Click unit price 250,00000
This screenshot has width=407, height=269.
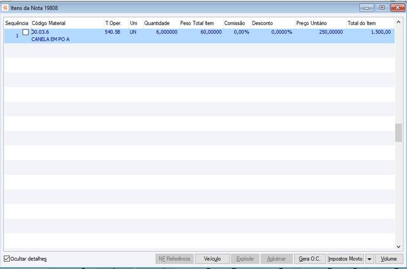pos(331,32)
